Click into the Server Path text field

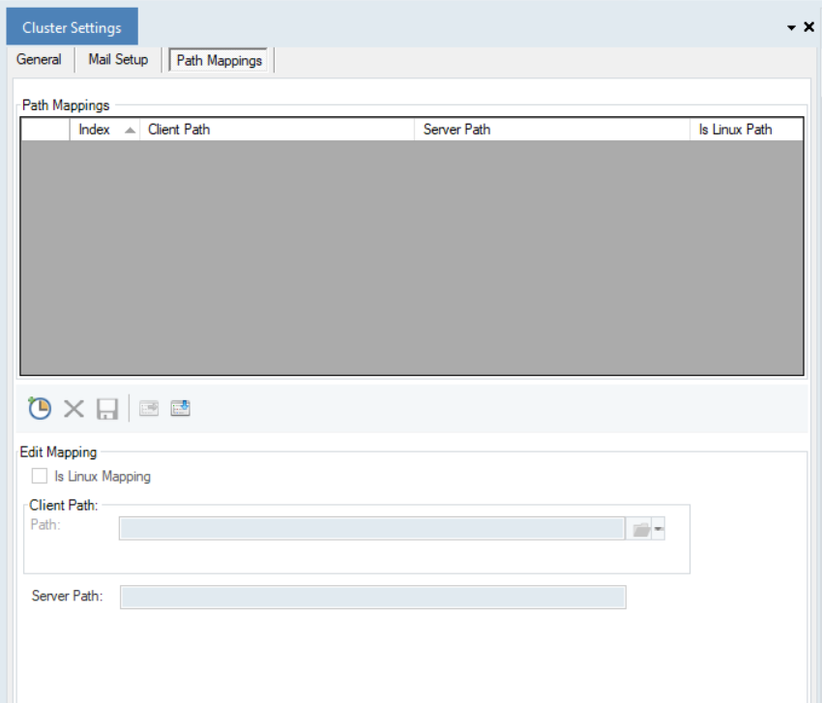(x=372, y=597)
